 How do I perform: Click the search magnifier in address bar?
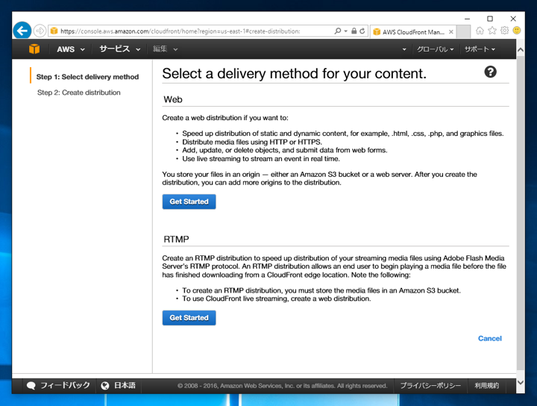coord(338,31)
